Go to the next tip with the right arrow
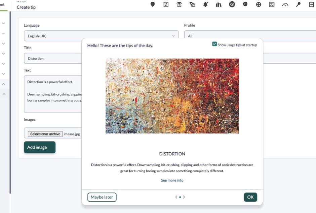The height and width of the screenshot is (213, 316). 184,197
